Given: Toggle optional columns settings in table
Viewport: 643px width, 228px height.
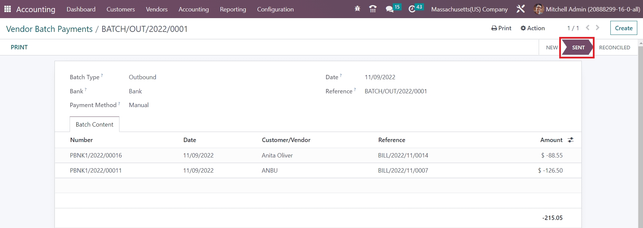Looking at the screenshot, I should point(571,140).
